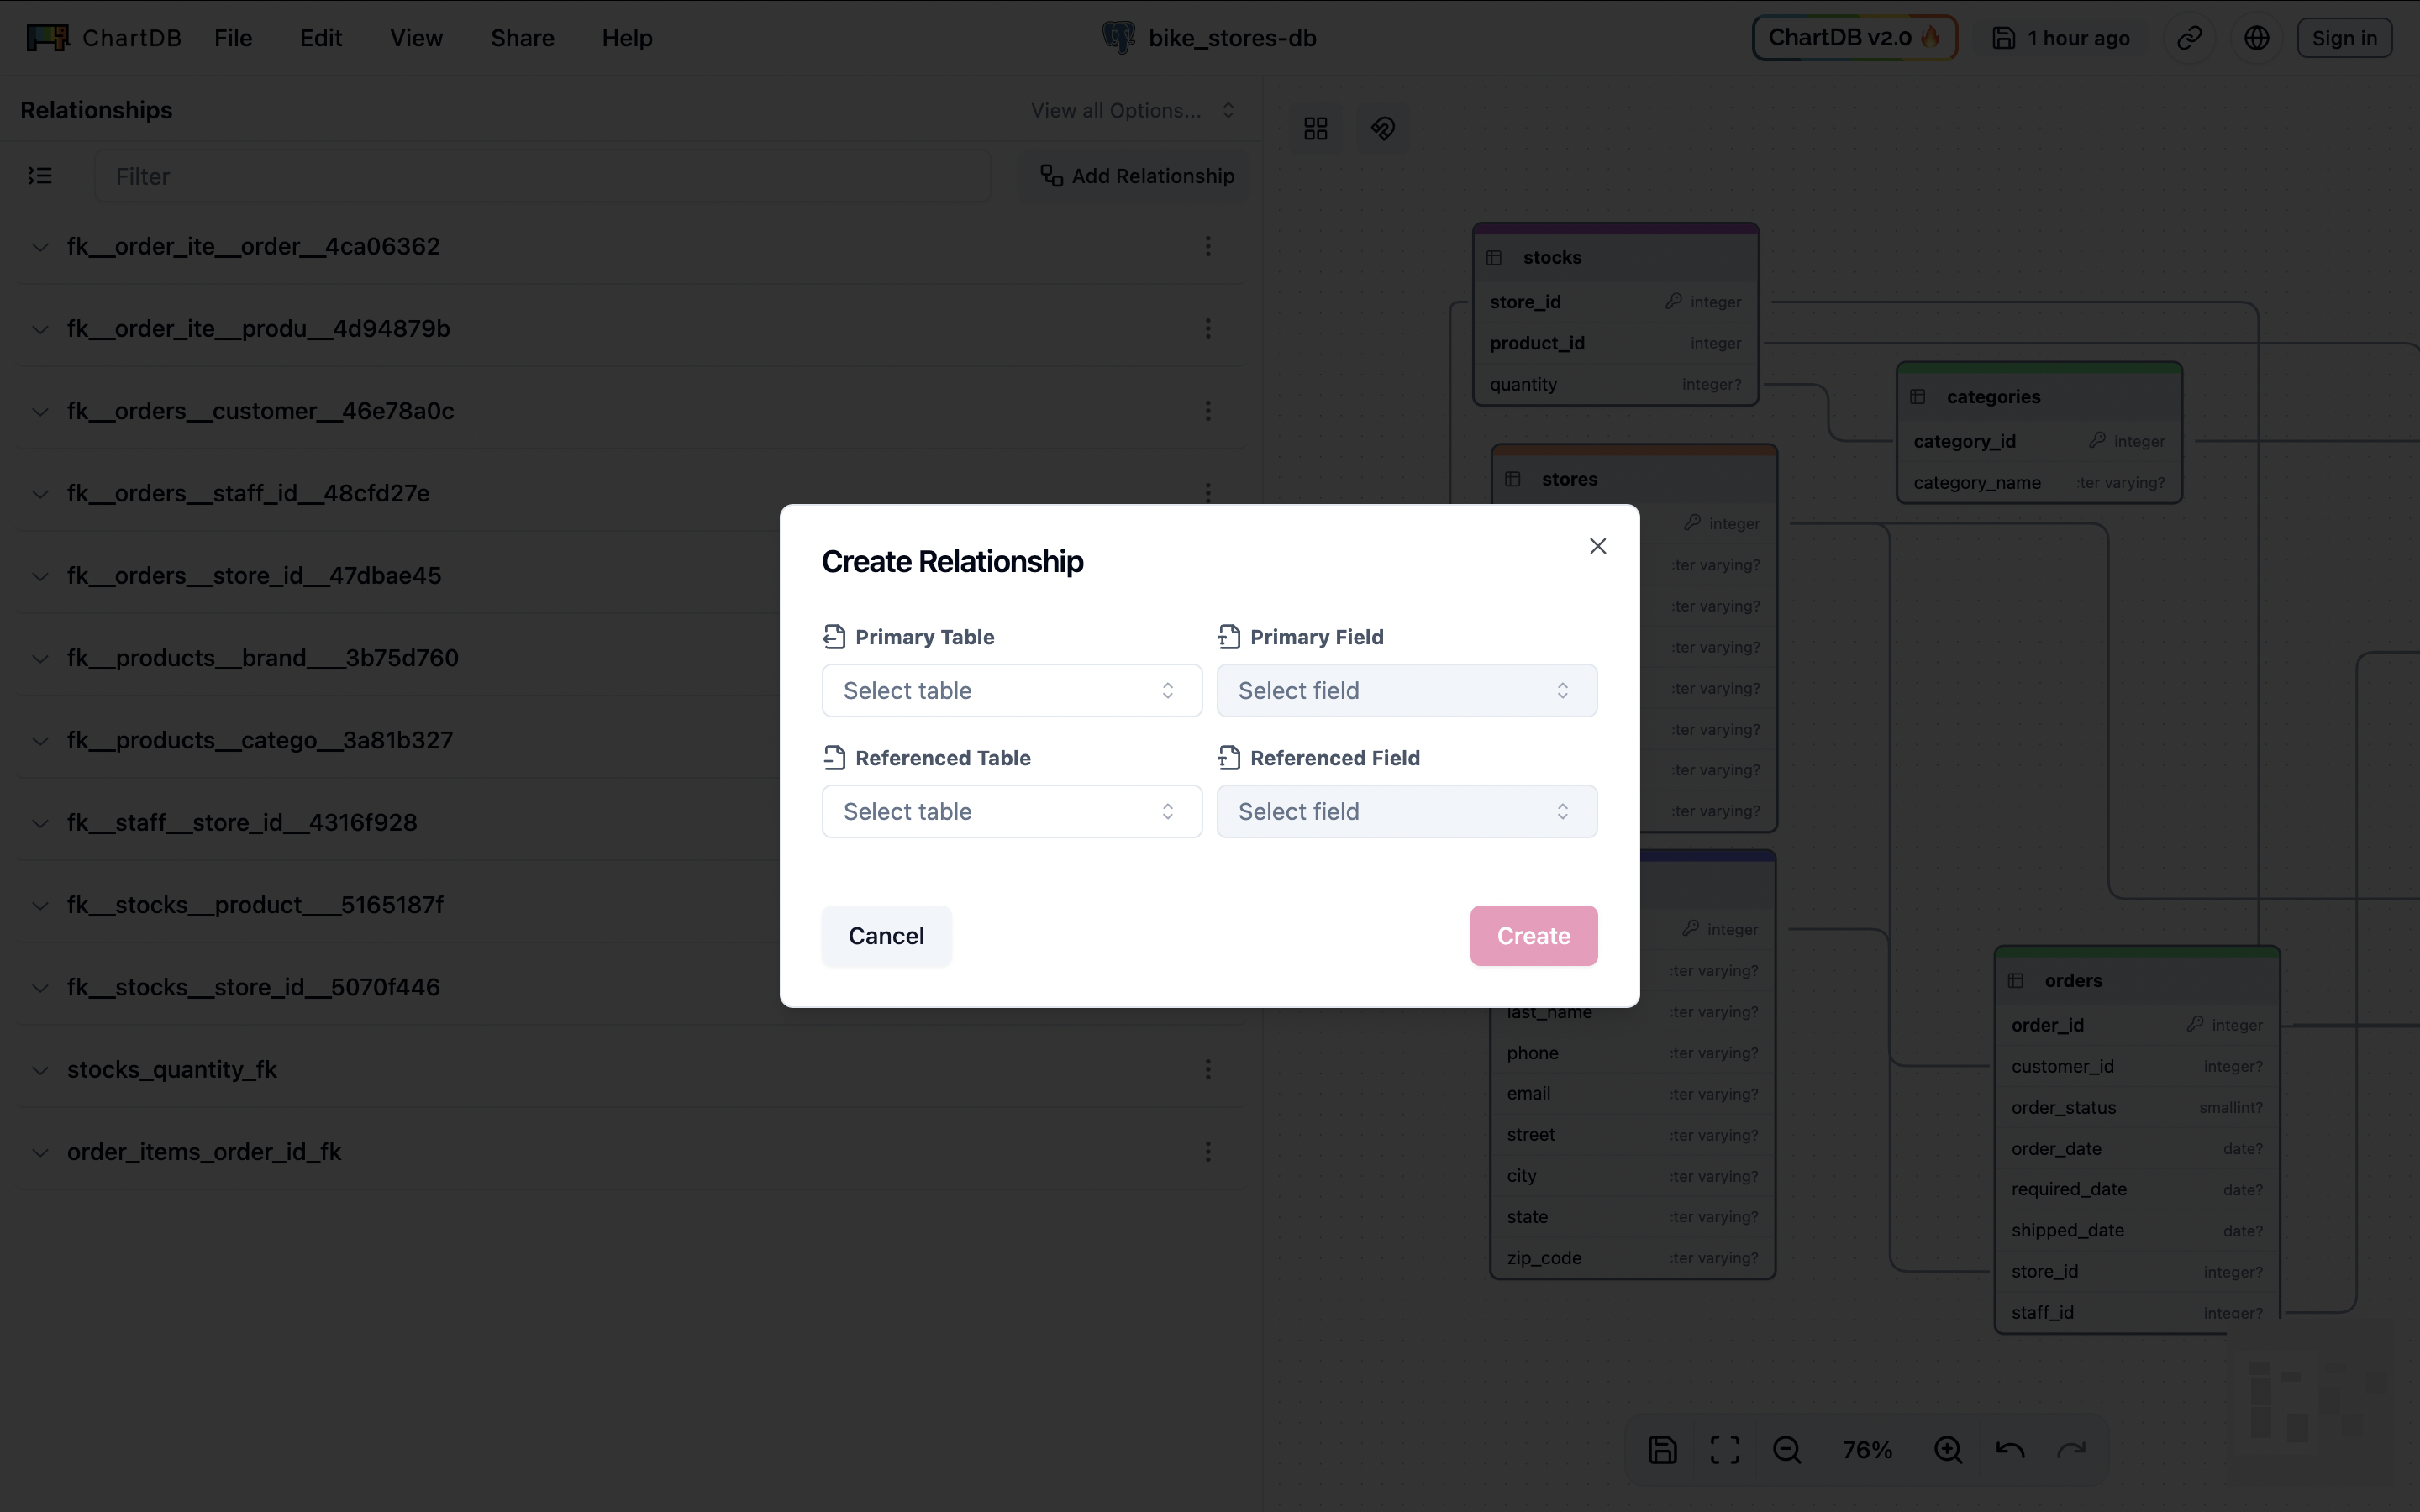Screen dimensions: 2420x1512
Task: Click the fit-to-screen icon in bottom toolbar
Action: [x=1724, y=1449]
